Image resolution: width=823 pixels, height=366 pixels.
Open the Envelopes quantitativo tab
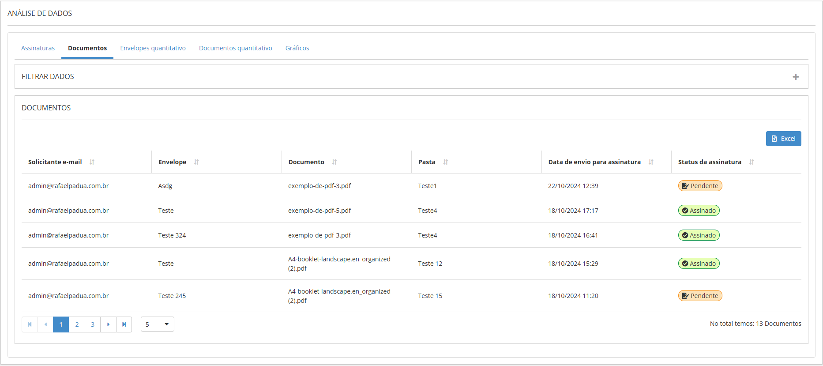pyautogui.click(x=153, y=48)
